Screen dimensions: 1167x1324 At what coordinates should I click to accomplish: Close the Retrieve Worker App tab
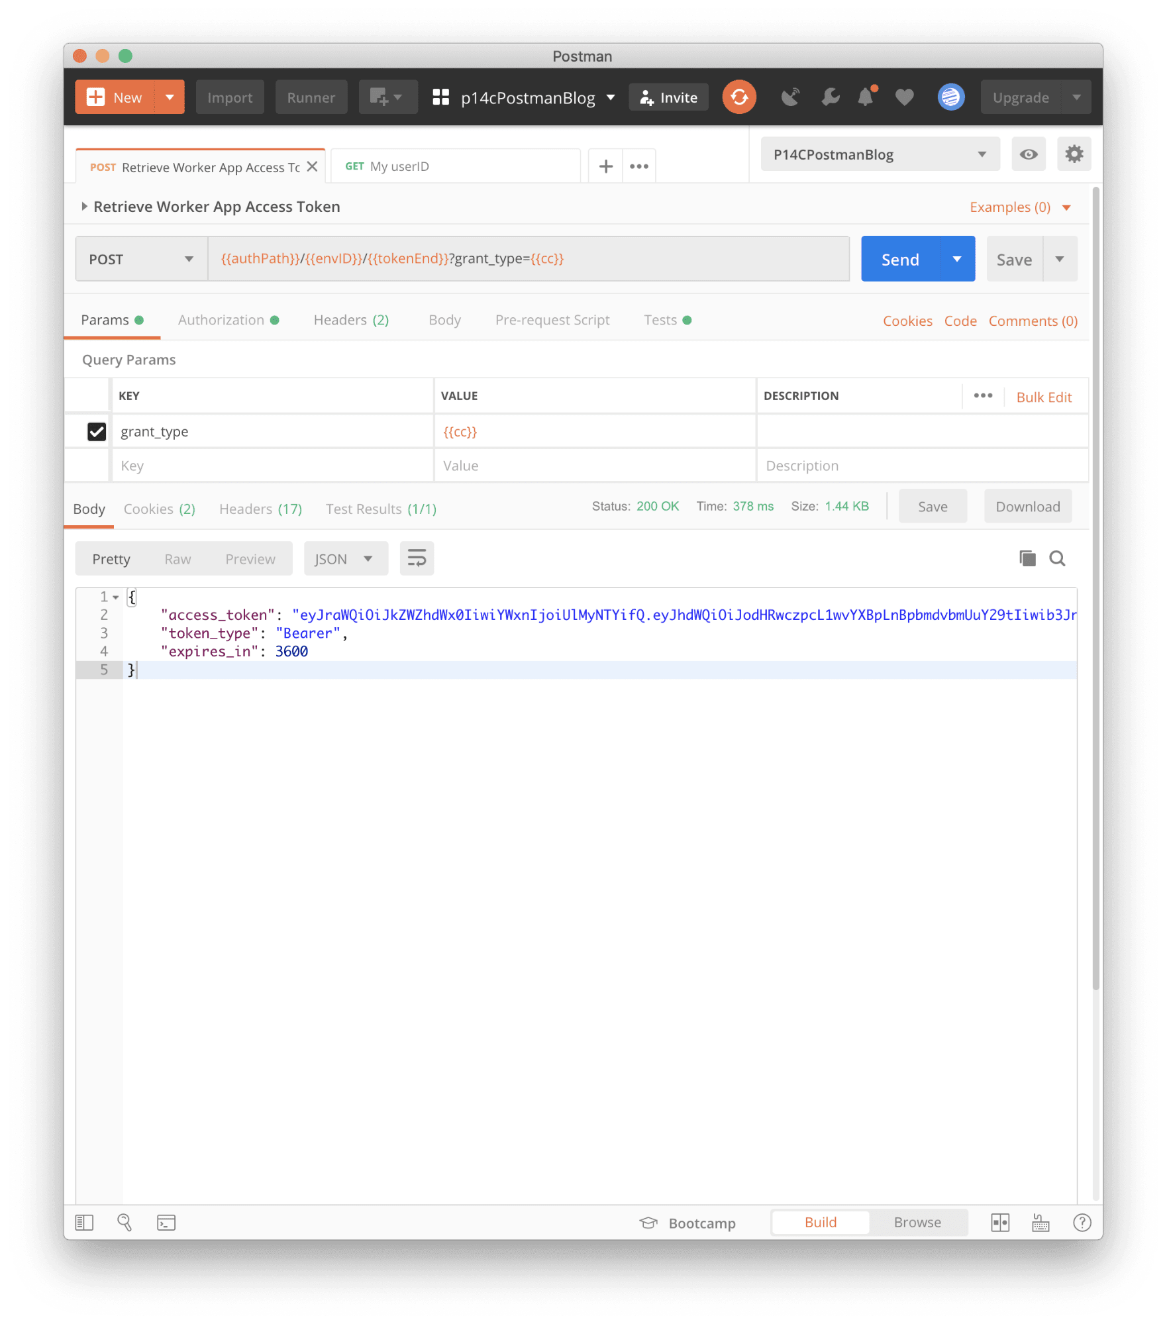[313, 166]
